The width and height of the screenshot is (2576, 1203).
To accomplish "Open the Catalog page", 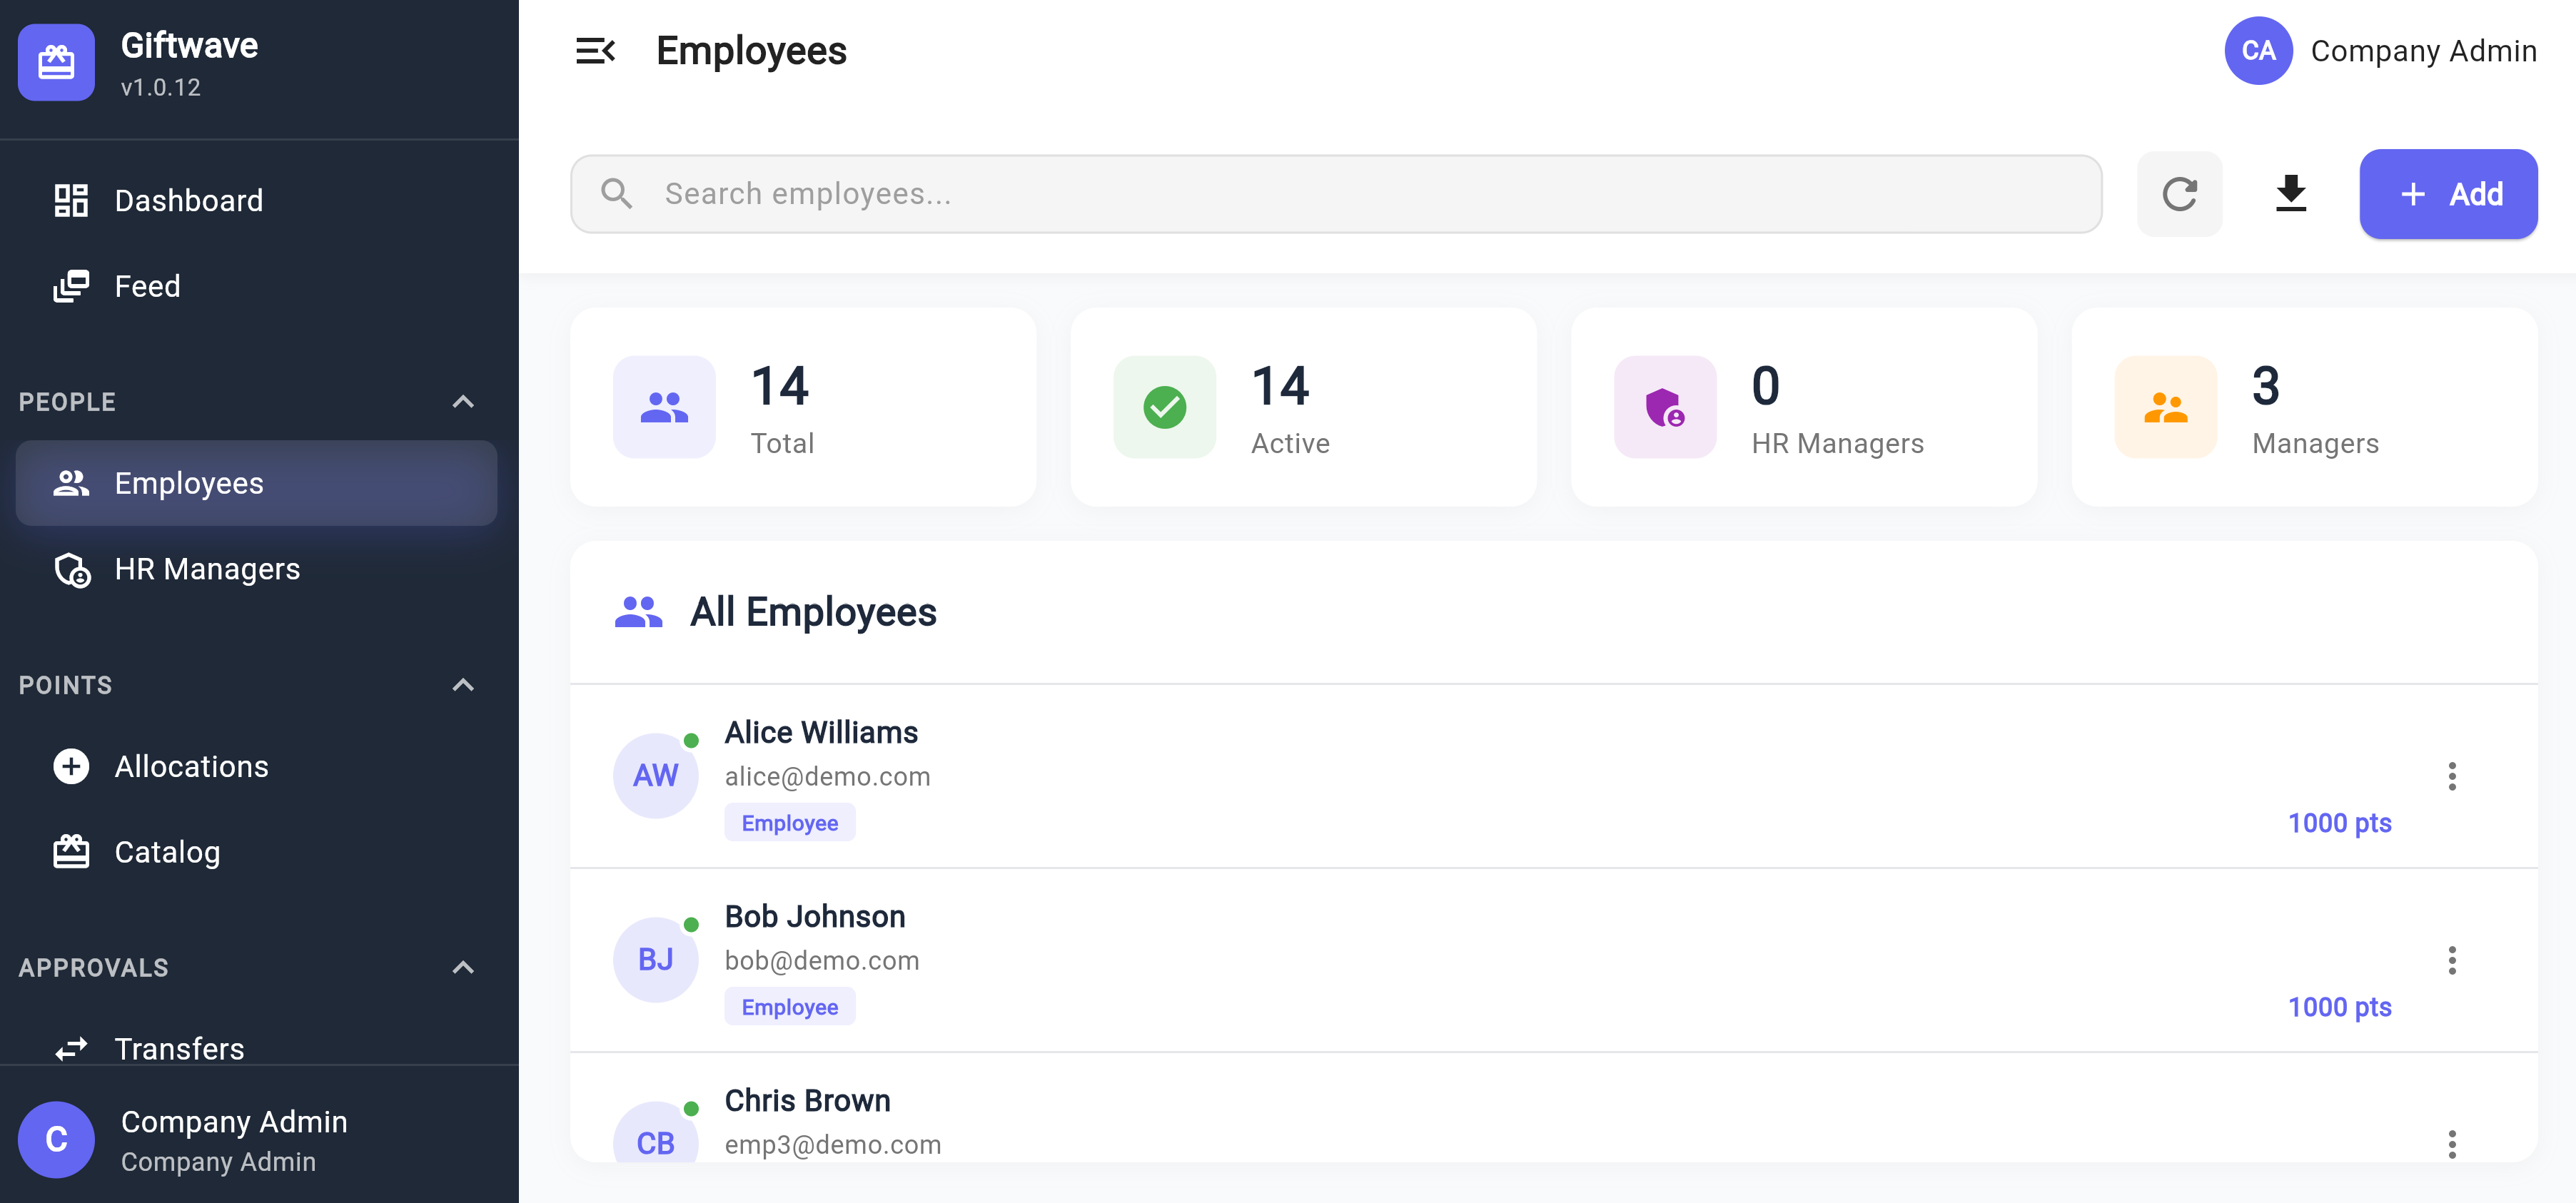I will pos(256,852).
